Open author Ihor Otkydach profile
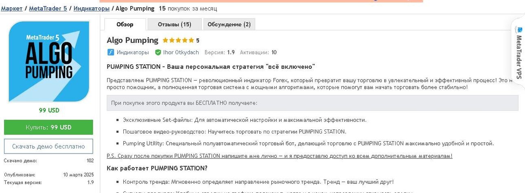The width and height of the screenshot is (525, 193). coord(181,53)
